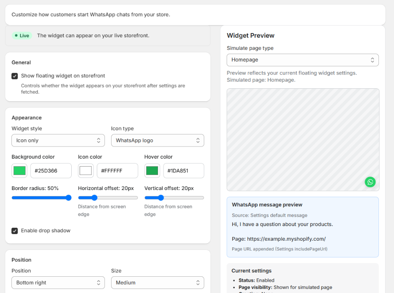The width and height of the screenshot is (394, 293).
Task: Click the Hover color dark green swatch
Action: 152,171
